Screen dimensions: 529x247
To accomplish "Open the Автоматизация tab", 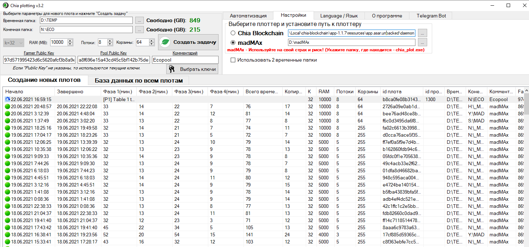I will coord(248,16).
